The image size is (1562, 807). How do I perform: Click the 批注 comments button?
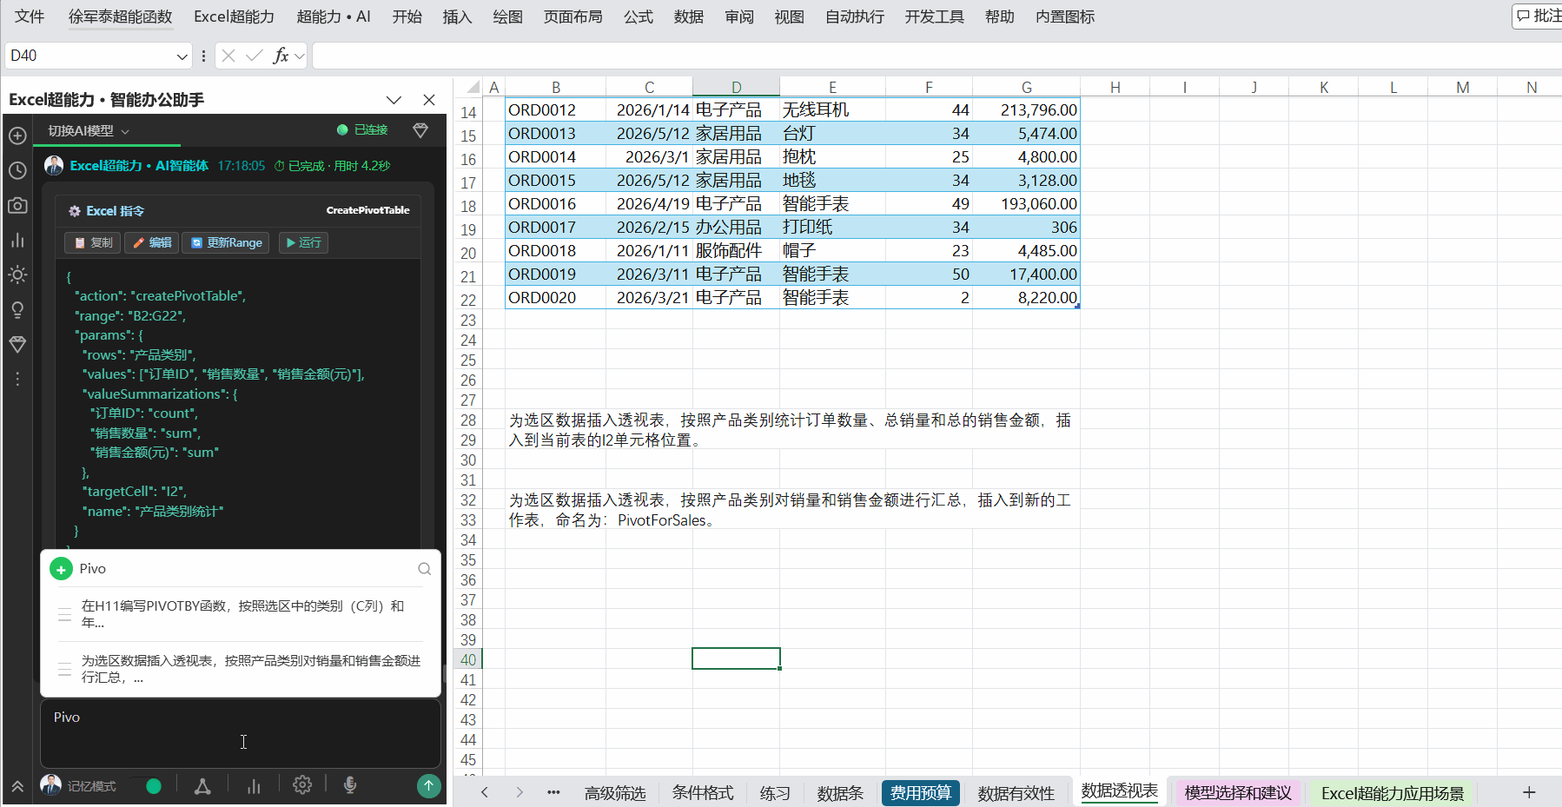click(1539, 16)
